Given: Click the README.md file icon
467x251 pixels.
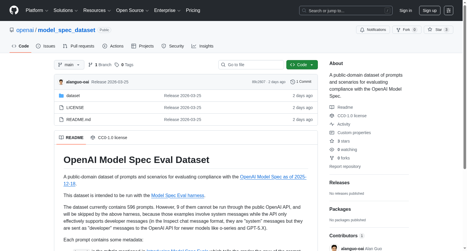Looking at the screenshot, I should [x=61, y=120].
